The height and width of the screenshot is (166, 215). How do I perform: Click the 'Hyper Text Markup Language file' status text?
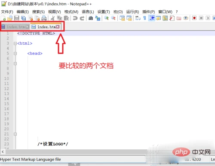(x=31, y=159)
